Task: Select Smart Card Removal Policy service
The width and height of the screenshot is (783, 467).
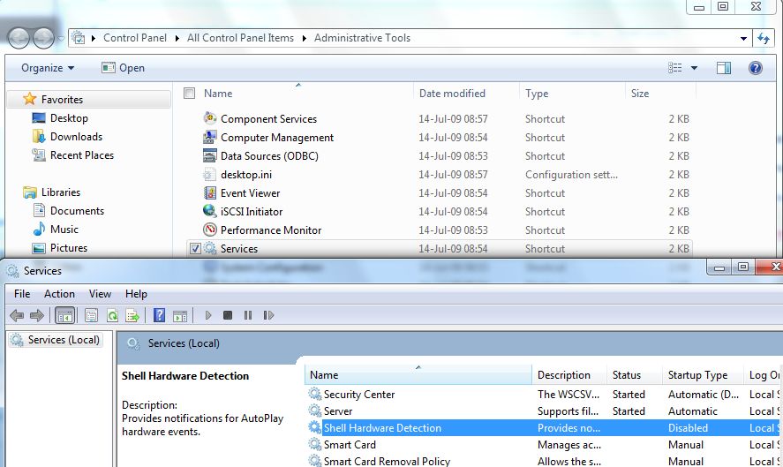Action: (543, 461)
